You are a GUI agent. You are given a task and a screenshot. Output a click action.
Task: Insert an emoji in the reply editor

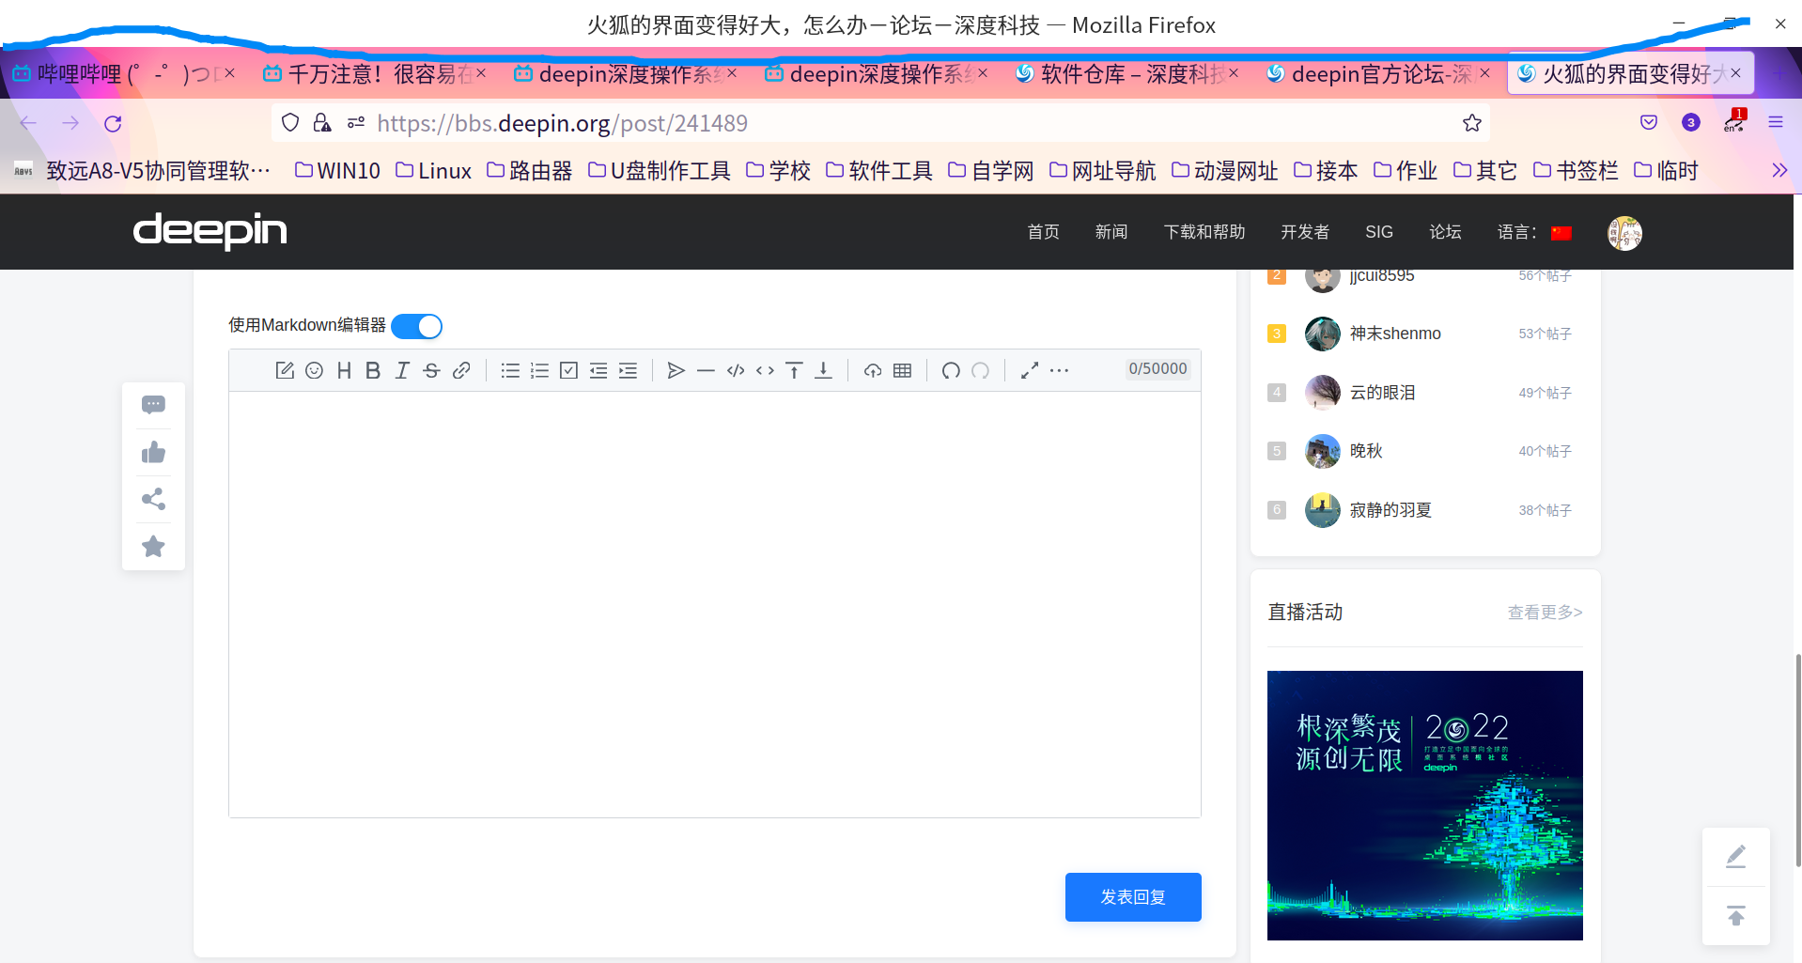pyautogui.click(x=315, y=370)
